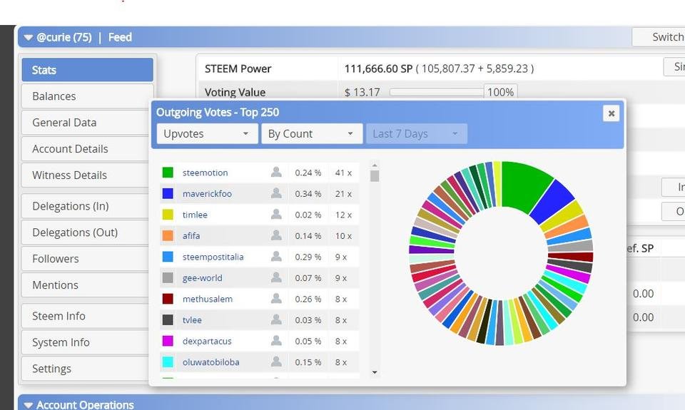The height and width of the screenshot is (410, 685).
Task: Click the user icon beside maverickfoo
Action: (276, 193)
